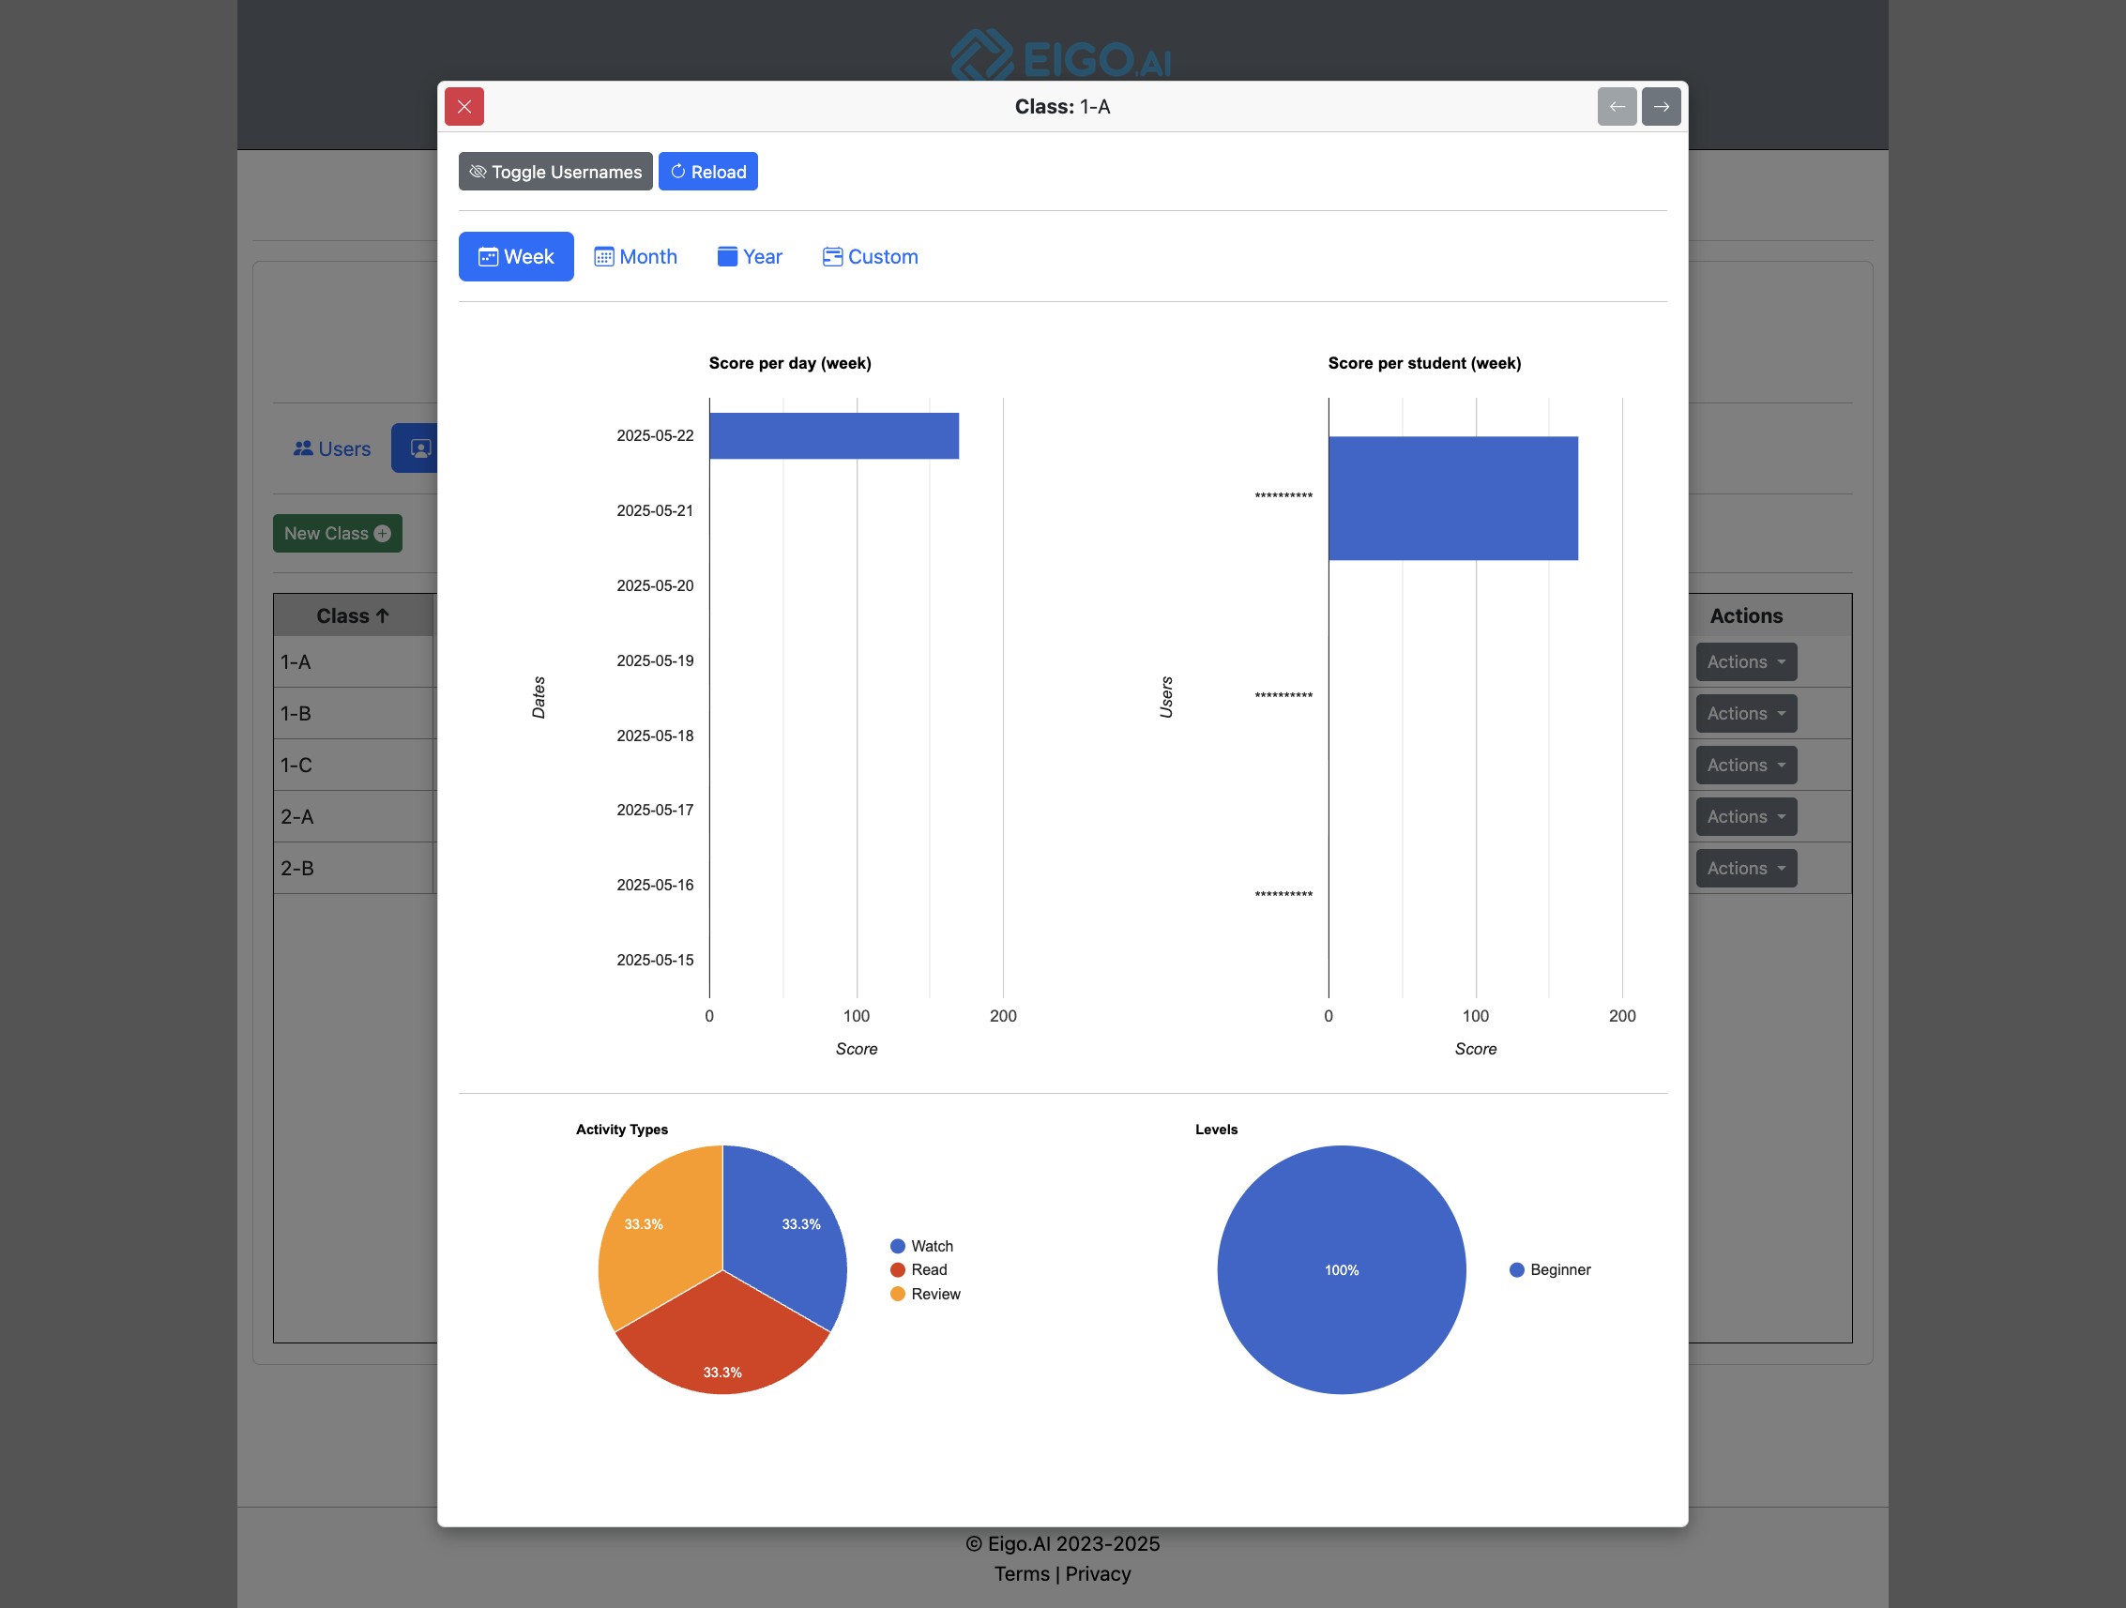The width and height of the screenshot is (2126, 1608).
Task: Go to next class with right arrow
Action: tap(1661, 107)
